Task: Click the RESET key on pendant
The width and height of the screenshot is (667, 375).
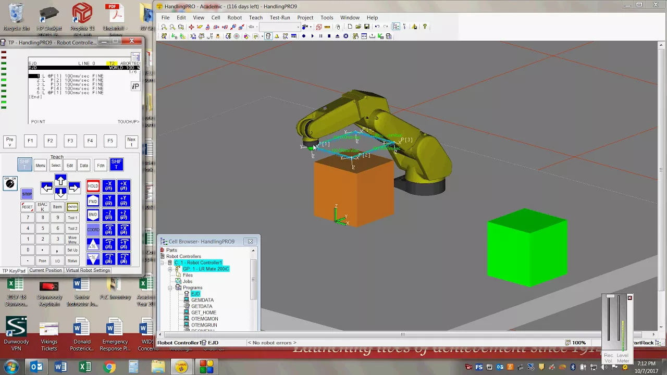Action: point(28,207)
